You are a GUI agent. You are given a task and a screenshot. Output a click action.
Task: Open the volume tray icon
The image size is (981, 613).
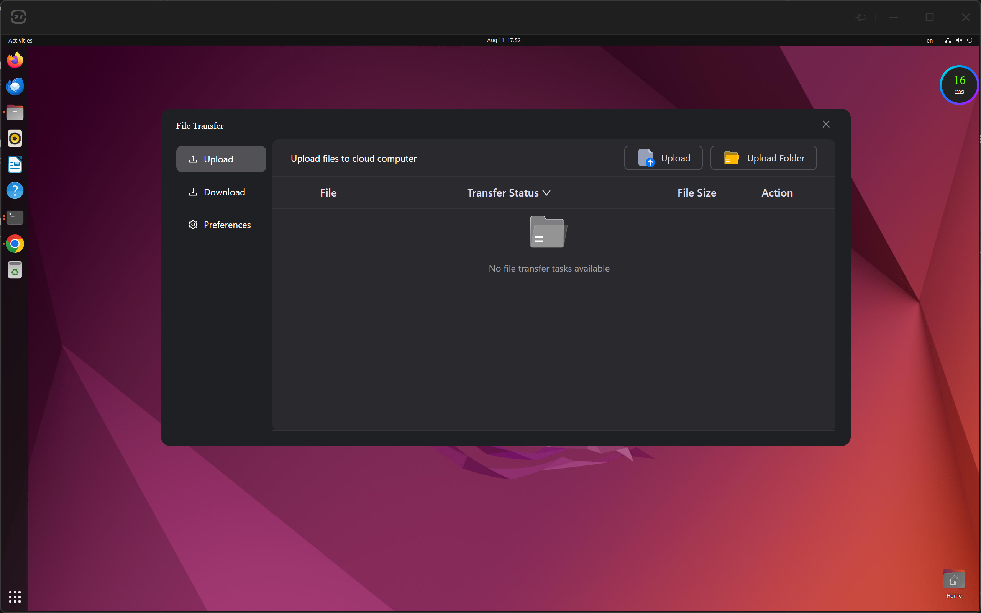(959, 40)
